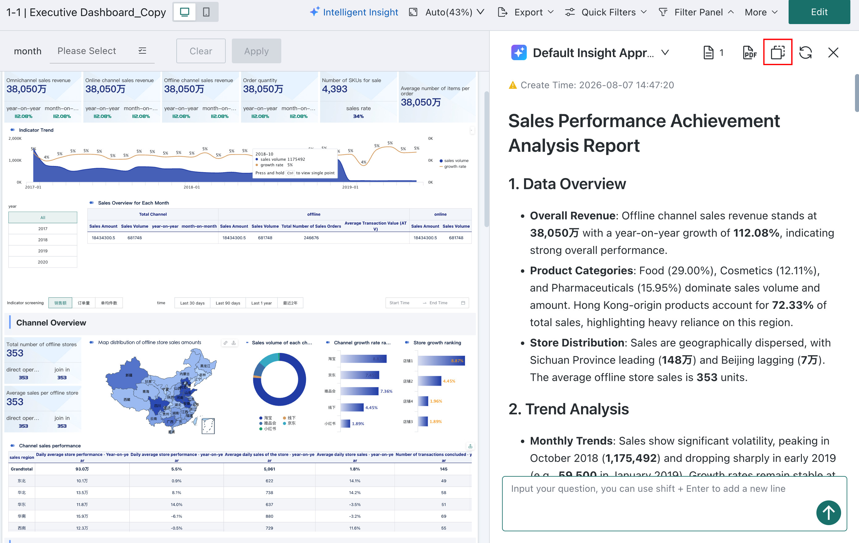Image resolution: width=859 pixels, height=543 pixels.
Task: Switch to desktop layout view icon
Action: point(184,12)
